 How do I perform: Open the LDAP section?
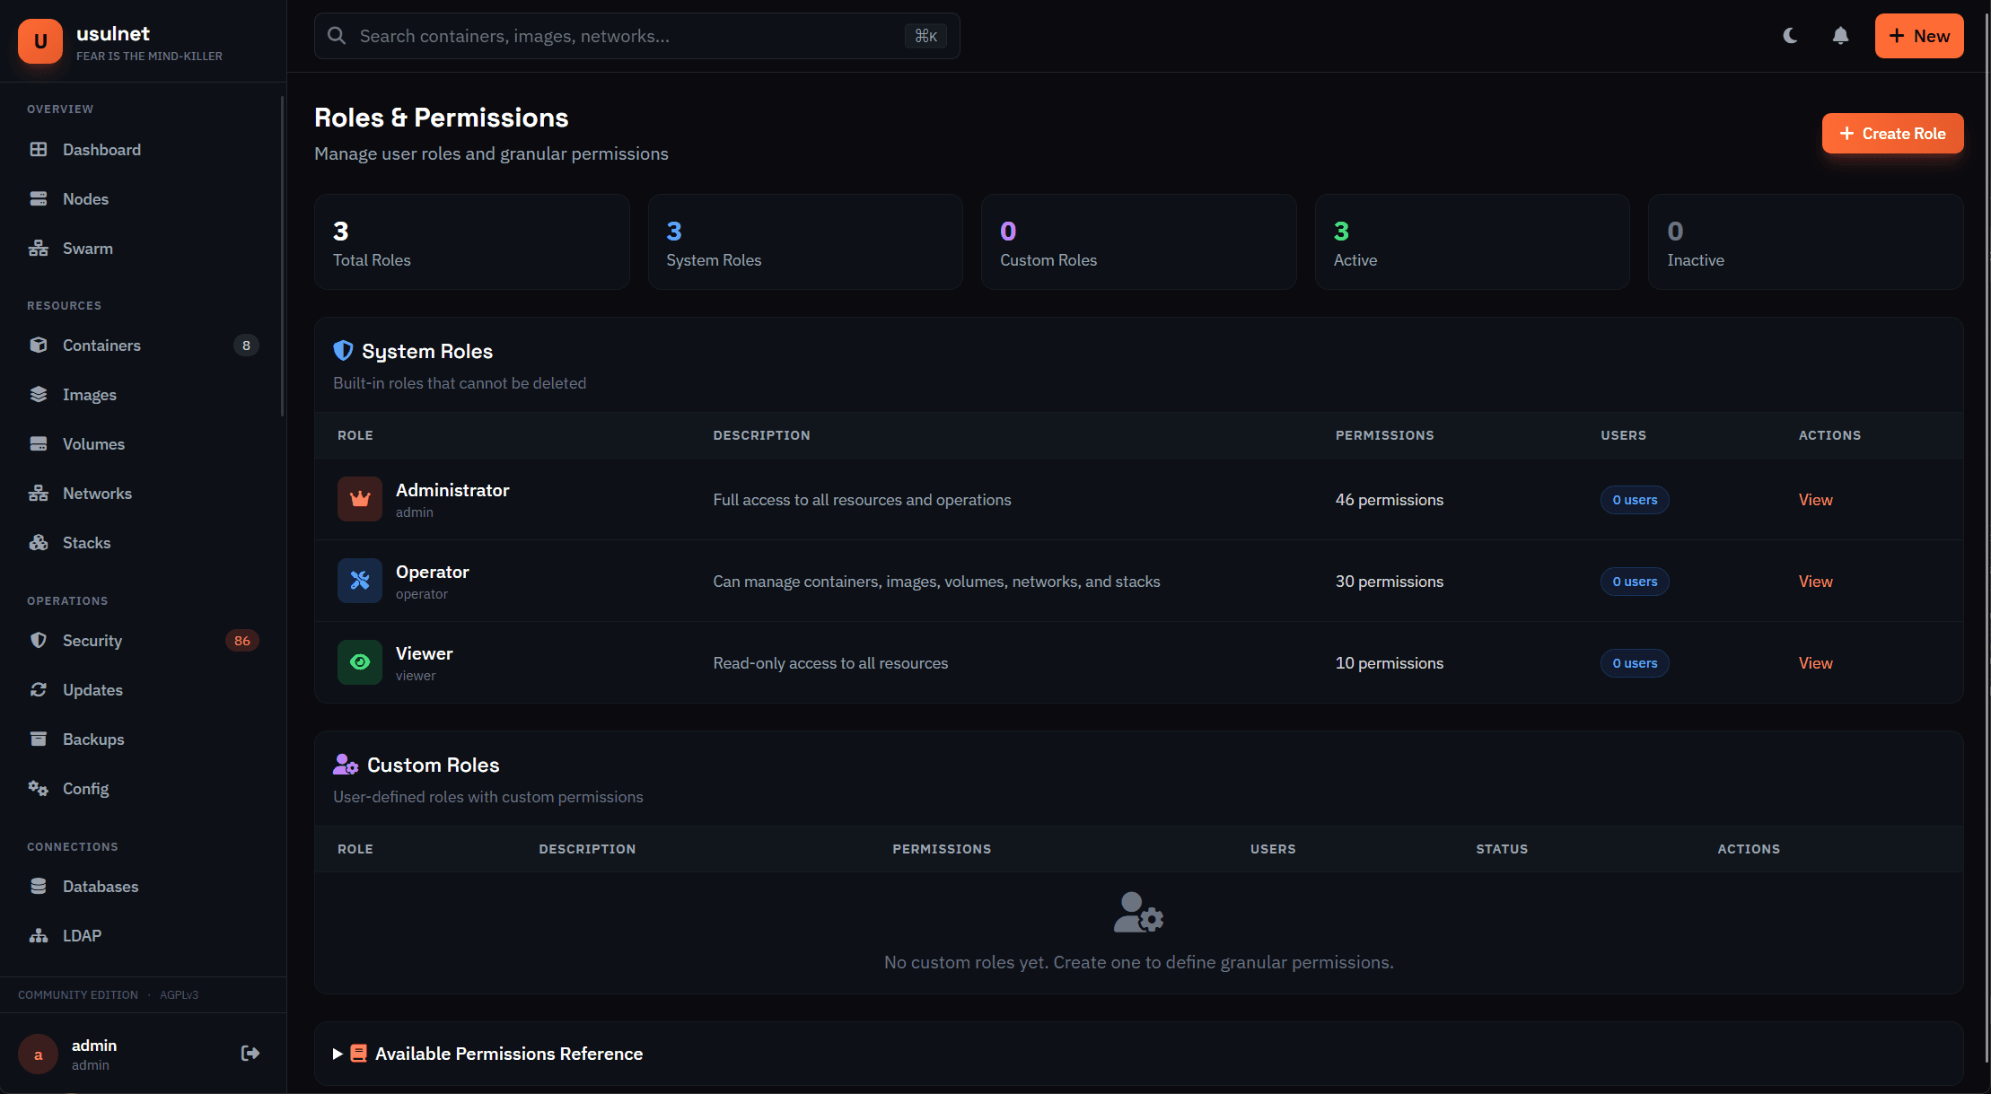click(82, 935)
